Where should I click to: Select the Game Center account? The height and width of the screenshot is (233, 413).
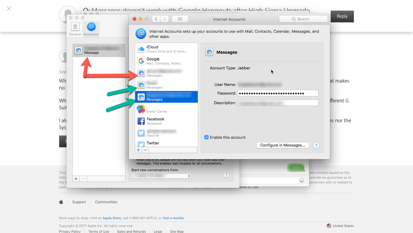coord(166,109)
